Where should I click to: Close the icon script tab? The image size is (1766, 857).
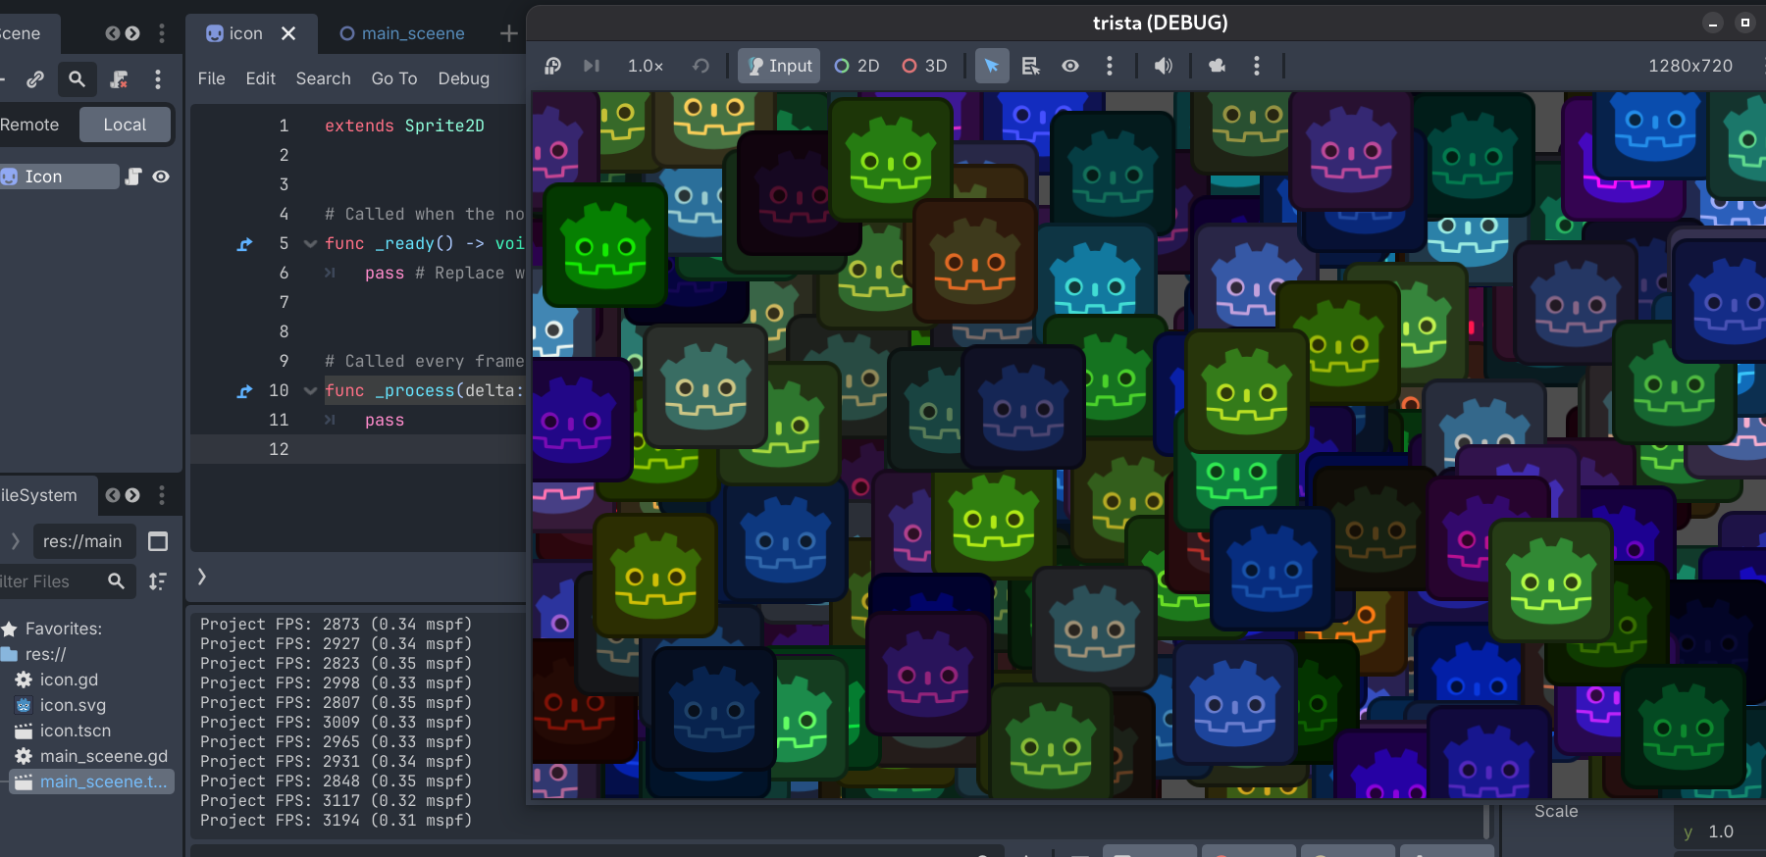click(x=288, y=33)
